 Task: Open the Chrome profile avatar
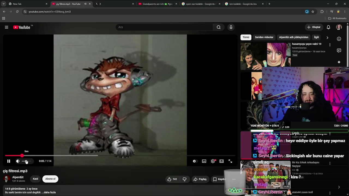(x=338, y=12)
